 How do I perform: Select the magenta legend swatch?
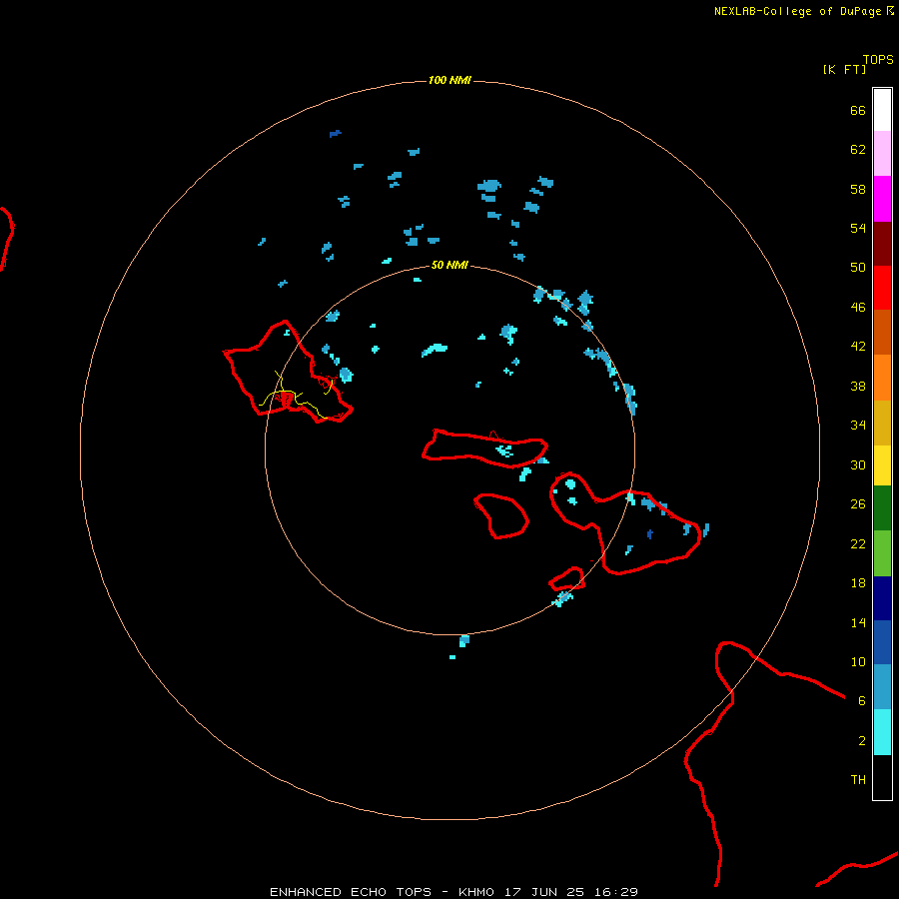[882, 199]
